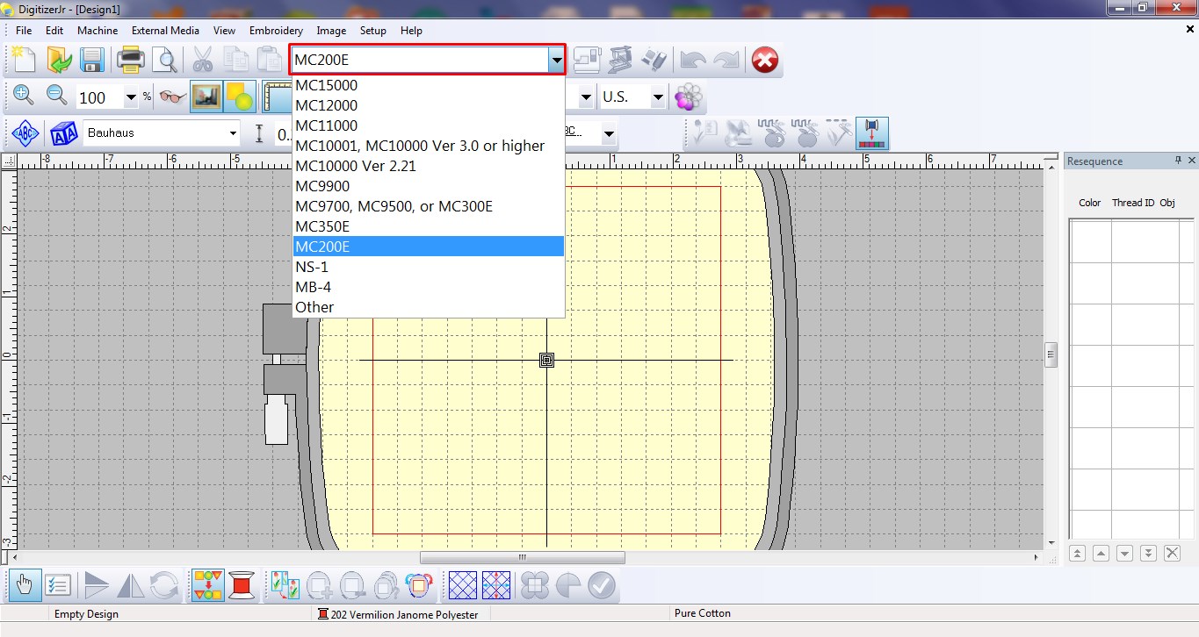
Task: Toggle the picture display button
Action: 206,97
